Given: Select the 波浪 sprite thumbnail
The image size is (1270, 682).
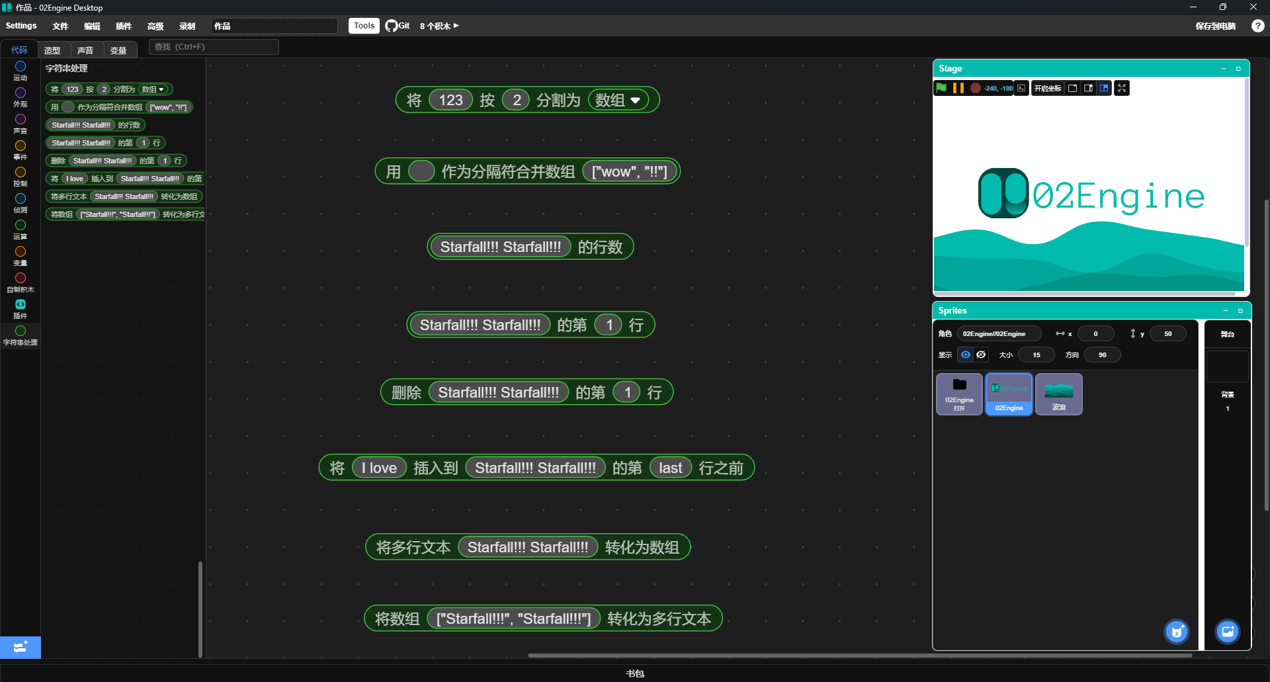Looking at the screenshot, I should [1058, 394].
